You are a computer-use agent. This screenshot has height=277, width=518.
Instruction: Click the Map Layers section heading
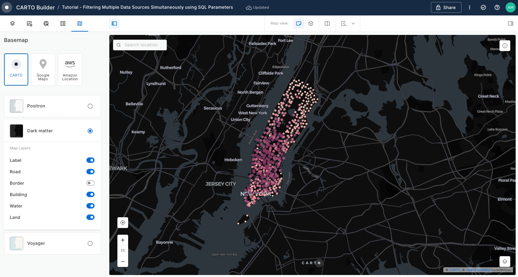pos(20,148)
